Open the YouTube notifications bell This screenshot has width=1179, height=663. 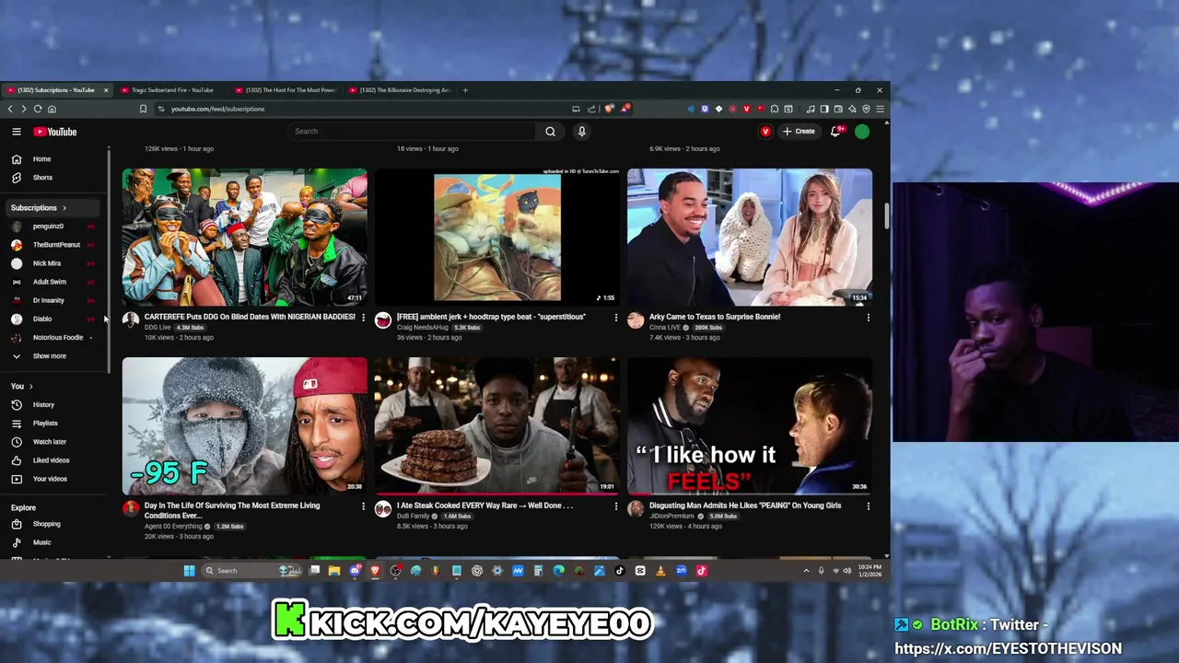pos(835,132)
